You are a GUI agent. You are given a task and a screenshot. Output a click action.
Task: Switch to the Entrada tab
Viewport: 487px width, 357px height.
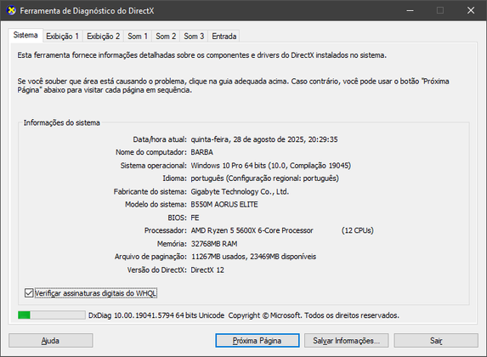click(x=224, y=37)
